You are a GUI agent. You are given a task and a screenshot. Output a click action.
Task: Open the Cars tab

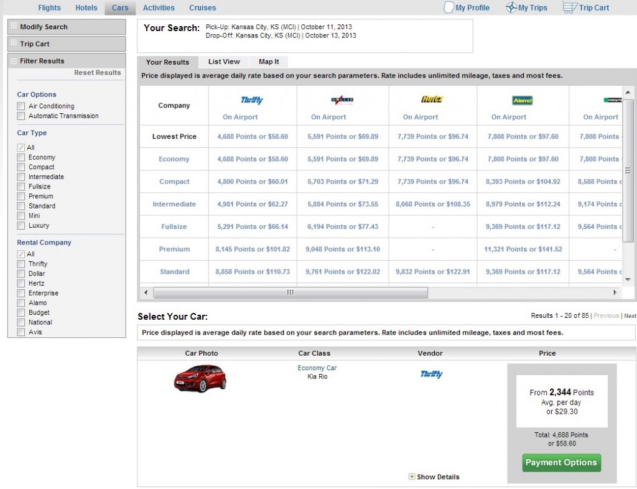click(120, 7)
